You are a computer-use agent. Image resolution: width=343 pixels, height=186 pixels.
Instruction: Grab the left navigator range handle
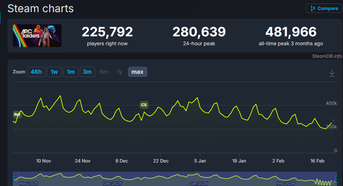(x=13, y=179)
